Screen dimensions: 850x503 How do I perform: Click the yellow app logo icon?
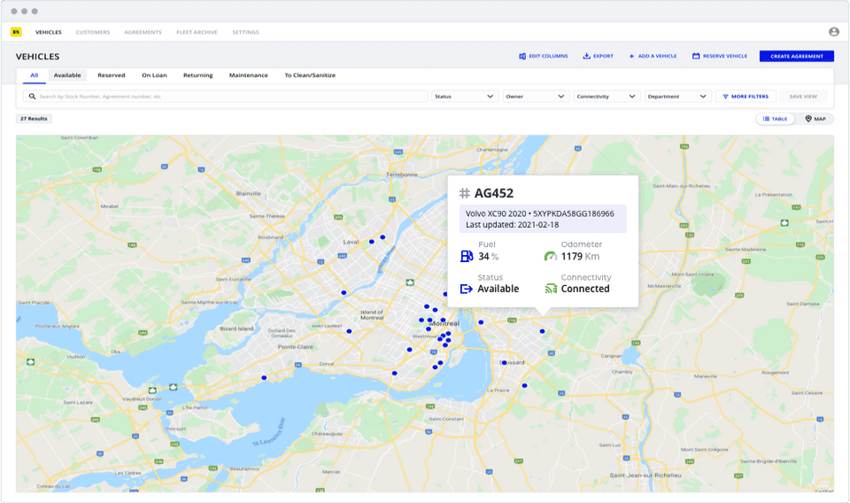16,32
